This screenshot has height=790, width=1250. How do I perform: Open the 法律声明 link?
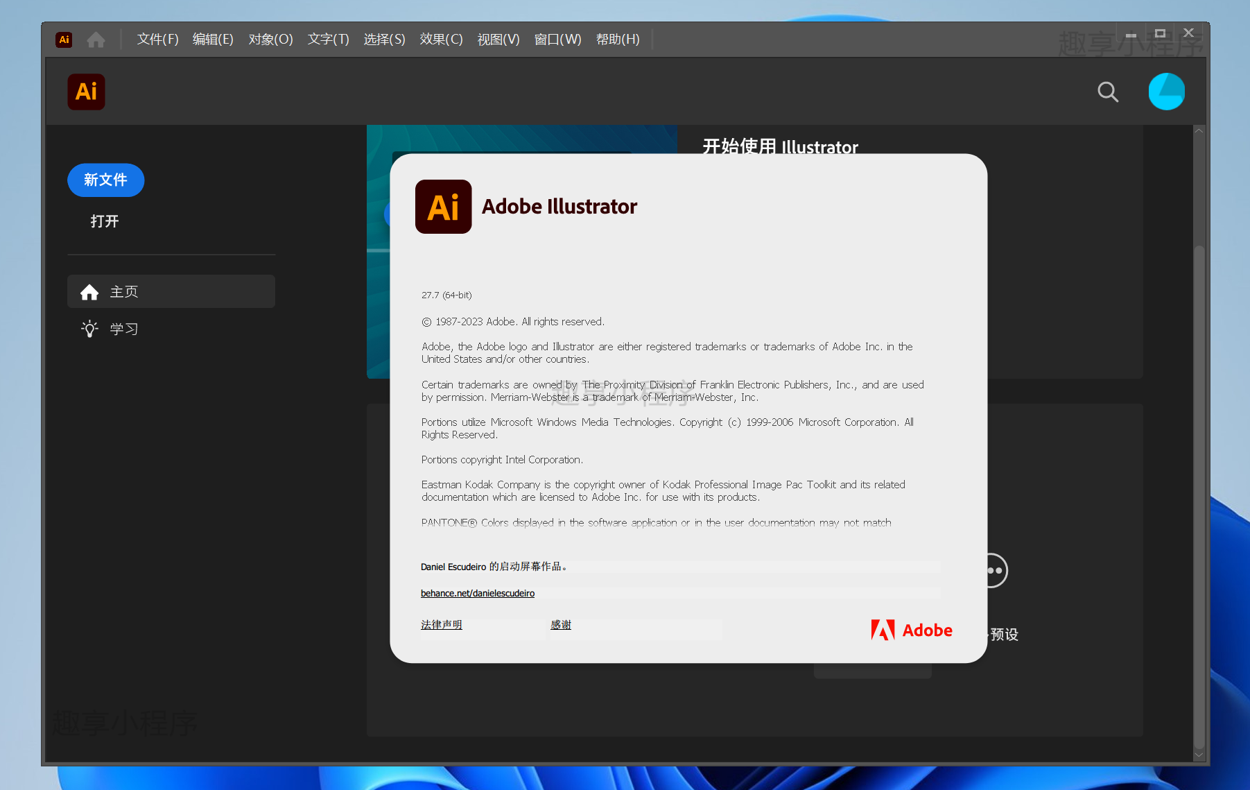442,624
